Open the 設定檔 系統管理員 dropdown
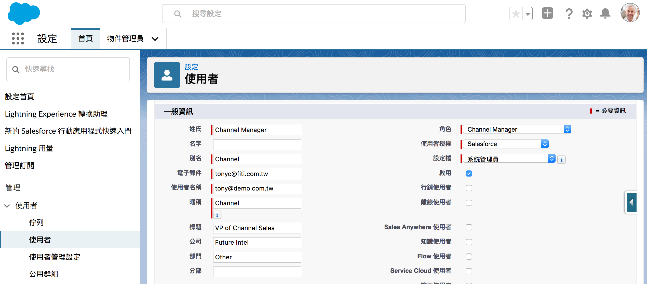Screen dimensions: 647x284 tap(552, 158)
